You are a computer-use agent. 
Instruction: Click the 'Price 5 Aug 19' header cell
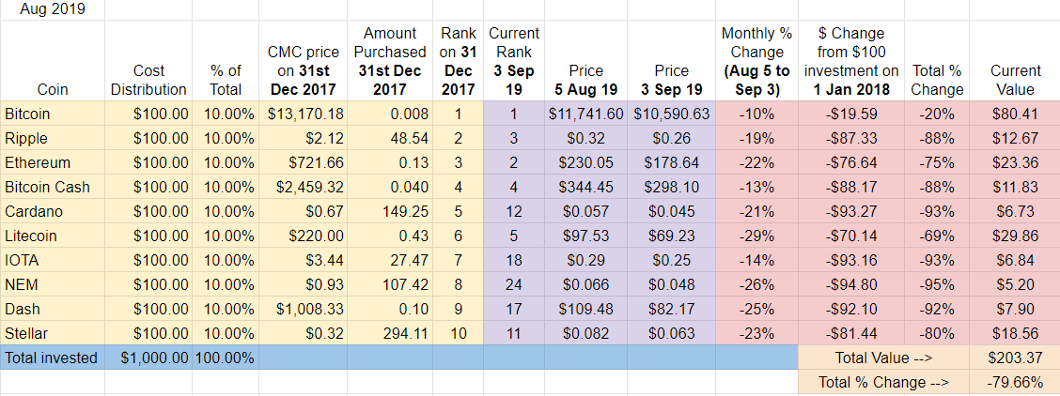[x=586, y=61]
